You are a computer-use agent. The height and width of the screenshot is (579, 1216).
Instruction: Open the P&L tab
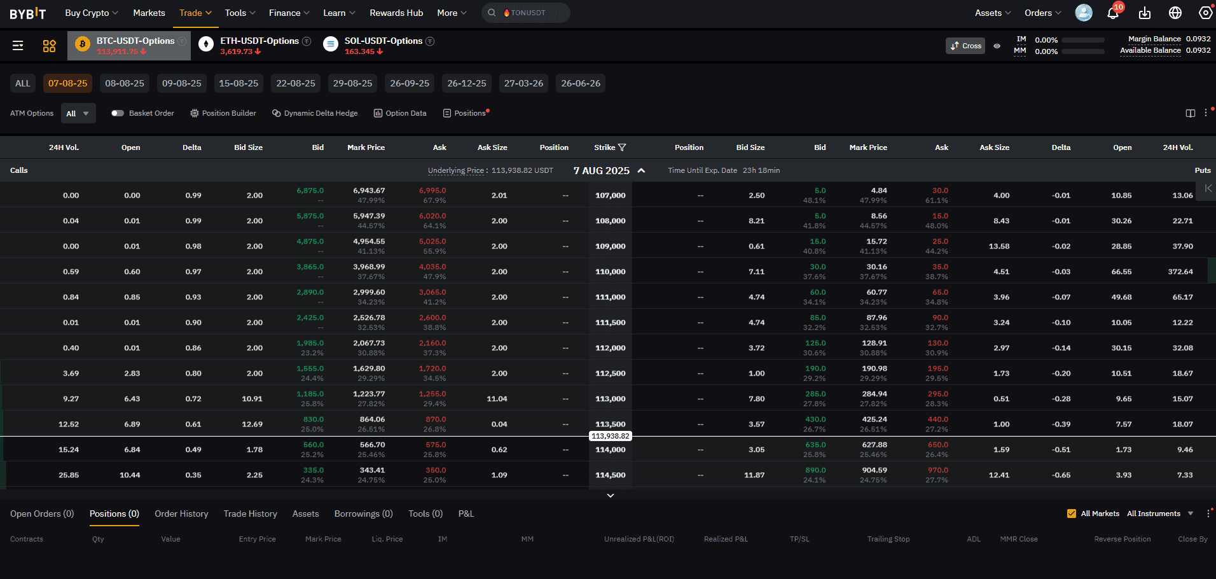click(466, 514)
